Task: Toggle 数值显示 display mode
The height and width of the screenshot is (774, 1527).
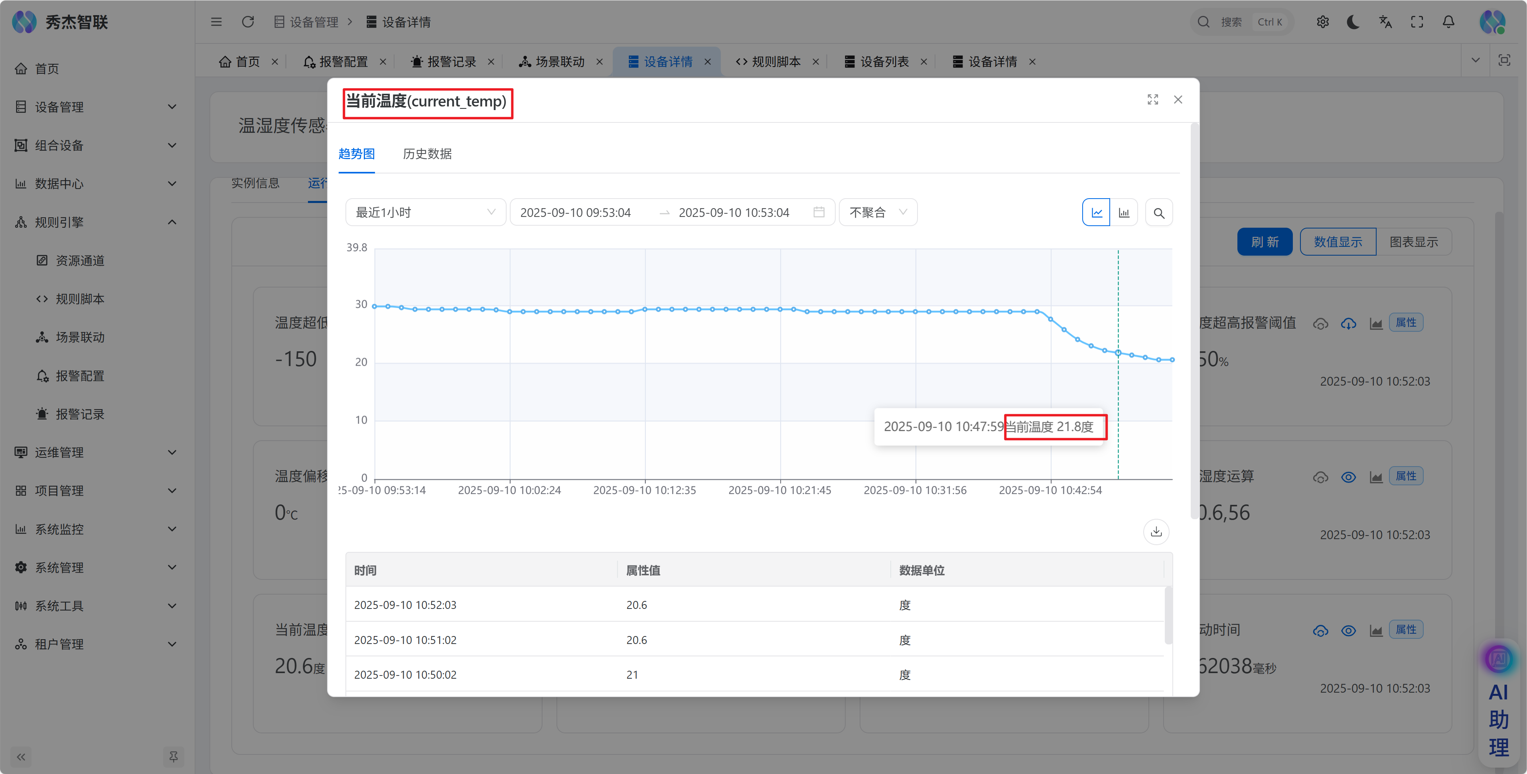Action: coord(1337,242)
